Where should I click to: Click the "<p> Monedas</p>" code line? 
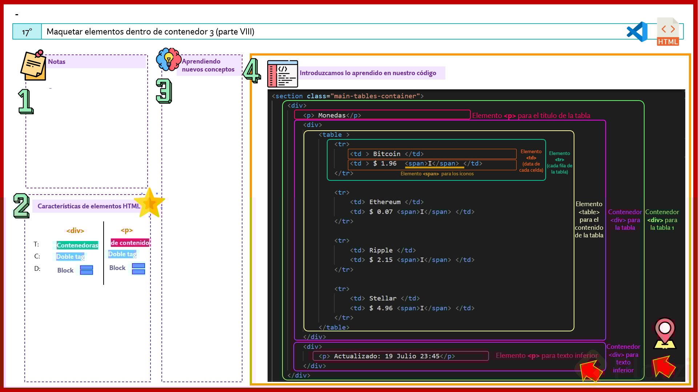(332, 115)
